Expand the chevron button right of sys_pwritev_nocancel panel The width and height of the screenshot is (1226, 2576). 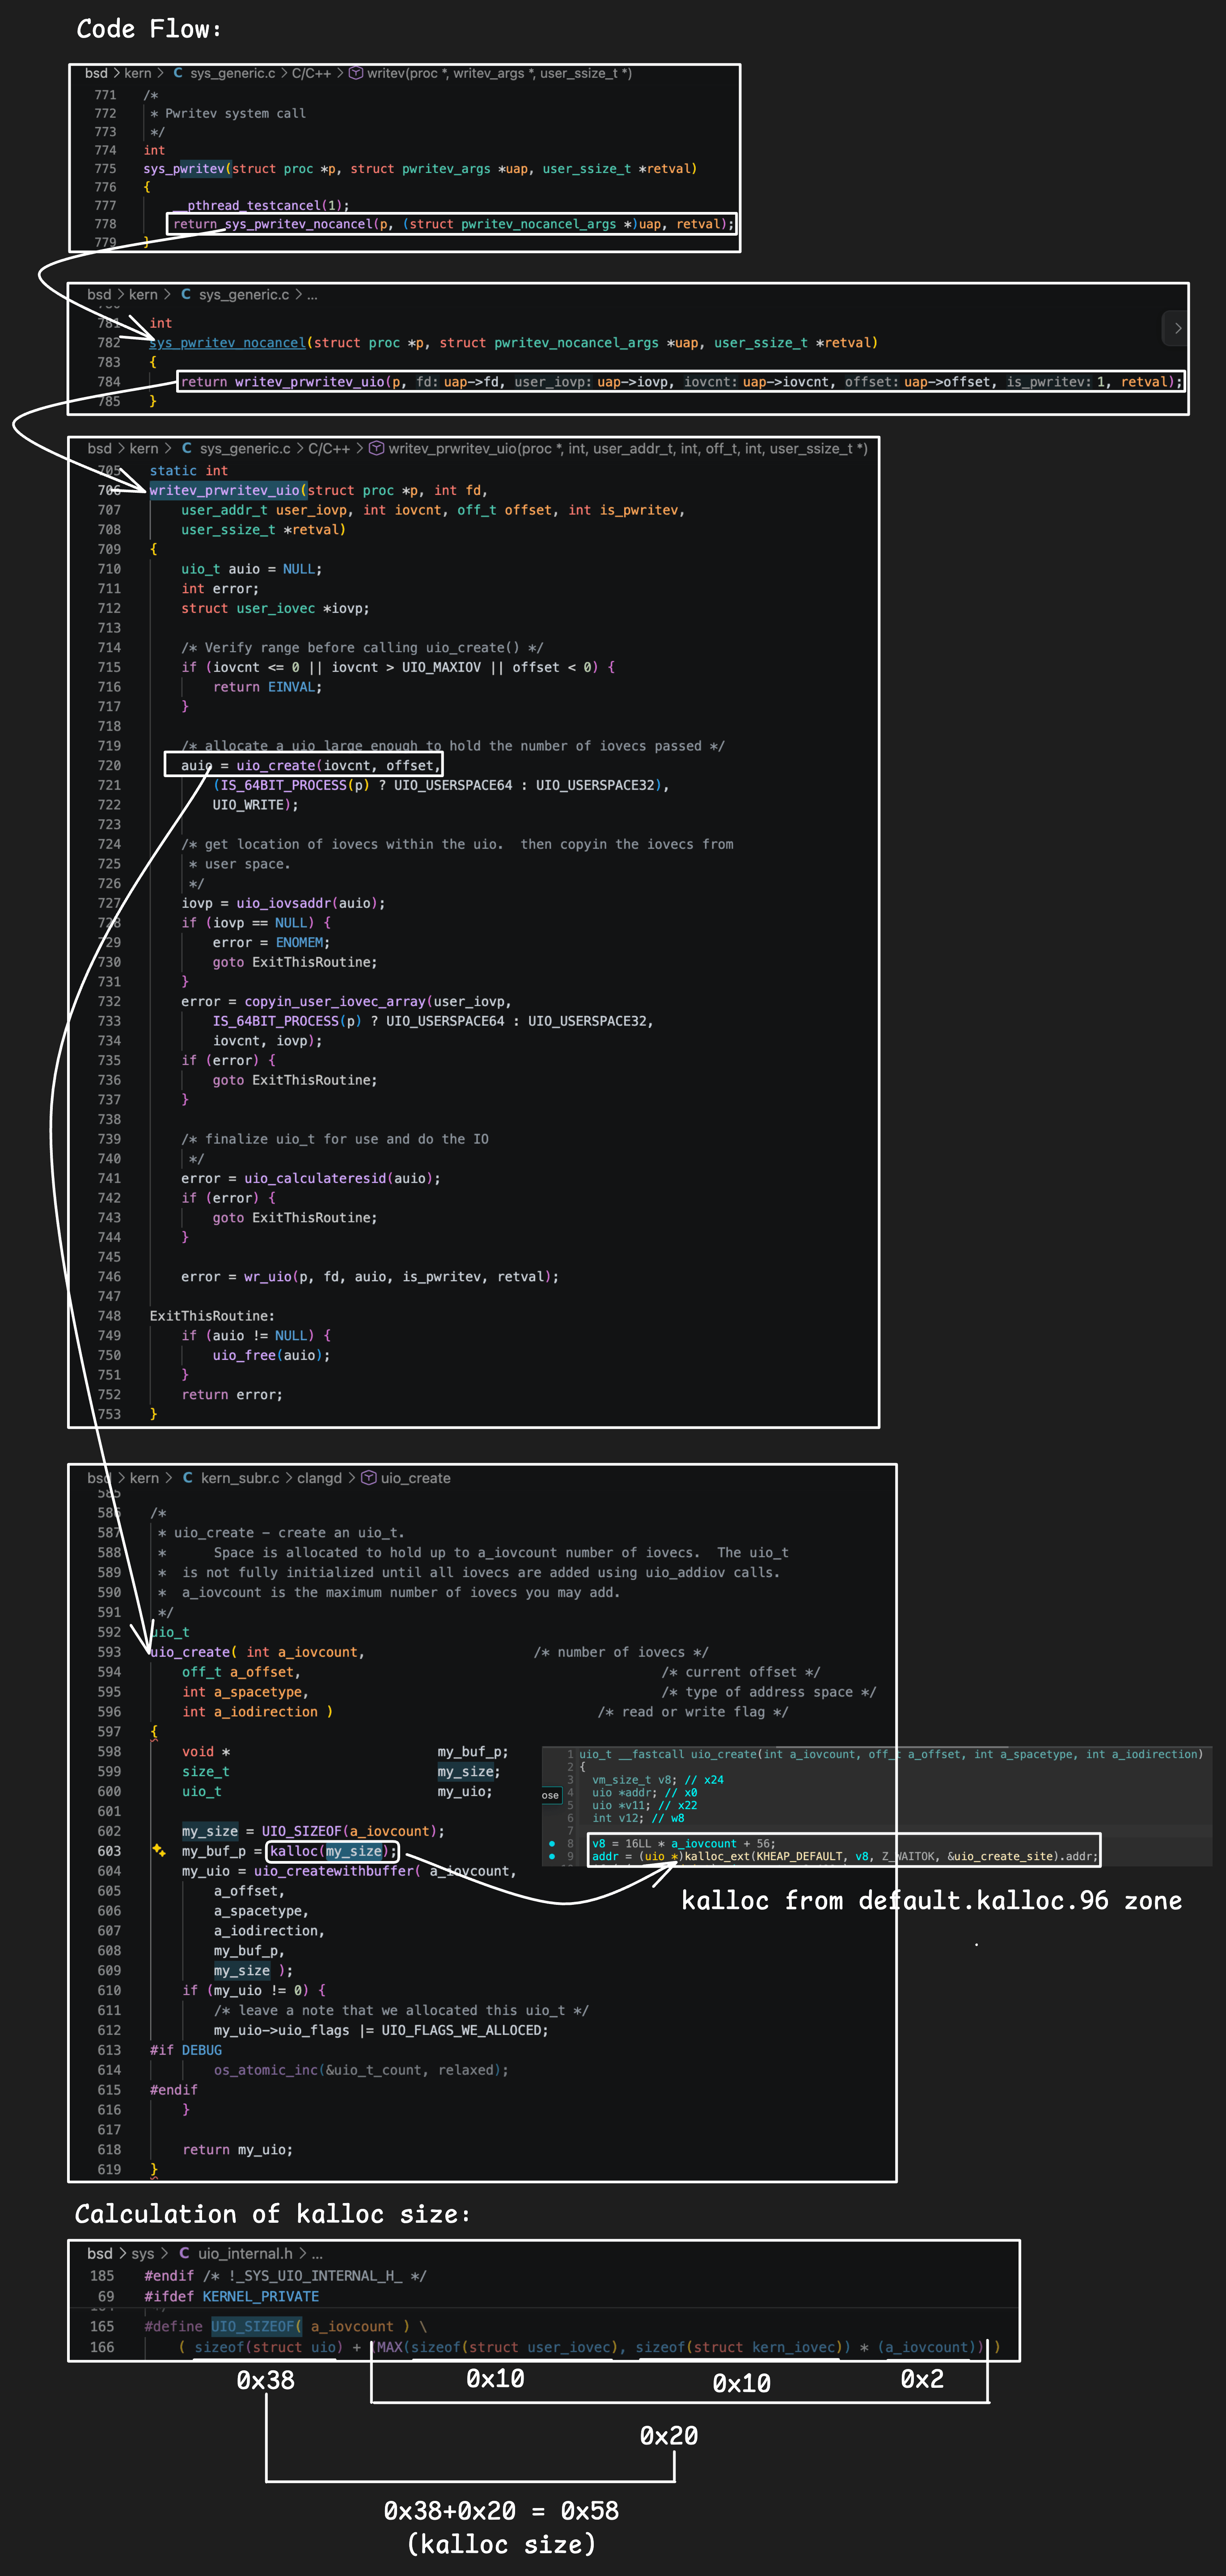pos(1177,328)
